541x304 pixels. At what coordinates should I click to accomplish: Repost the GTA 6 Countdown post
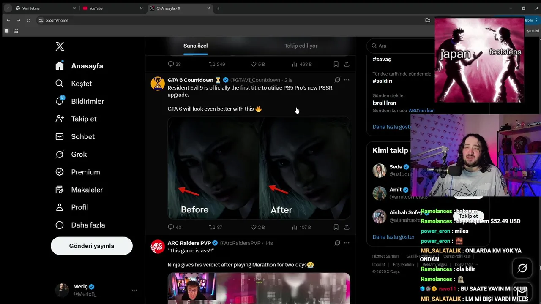pyautogui.click(x=216, y=227)
